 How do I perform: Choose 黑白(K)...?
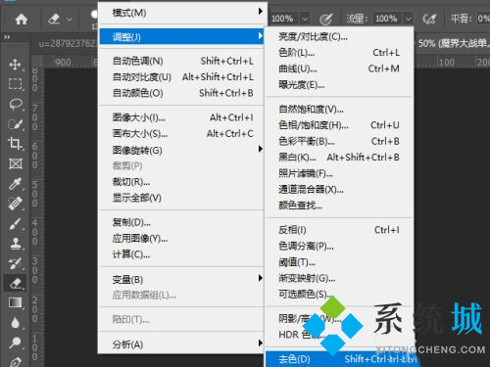(339, 158)
